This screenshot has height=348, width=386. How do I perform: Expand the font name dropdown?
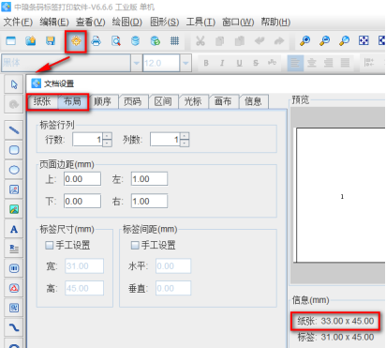137,63
